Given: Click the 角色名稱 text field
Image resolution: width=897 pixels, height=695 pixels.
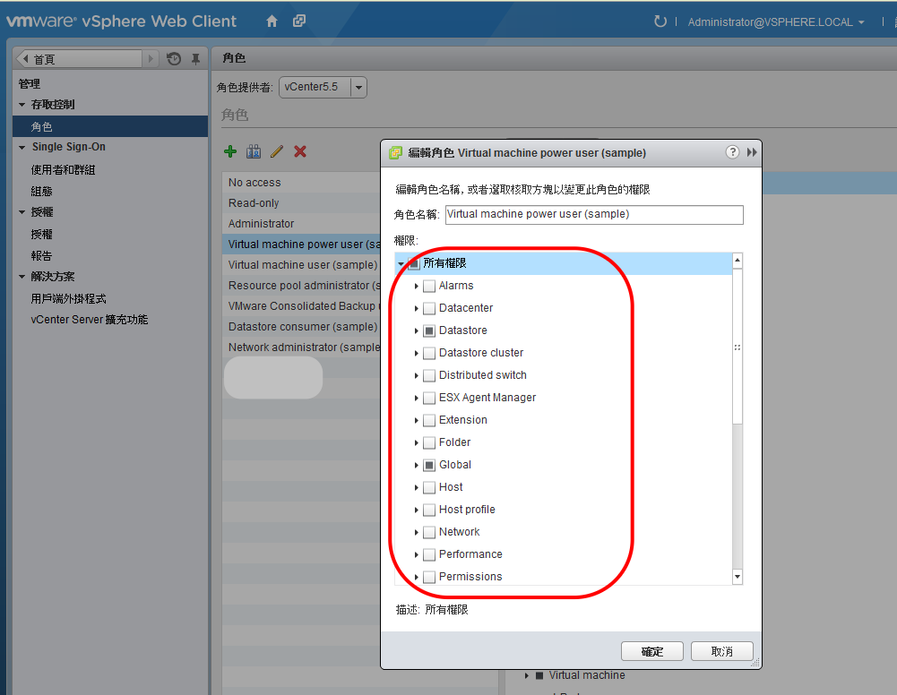Looking at the screenshot, I should click(594, 214).
